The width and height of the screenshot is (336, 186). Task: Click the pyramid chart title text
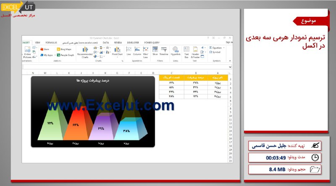coord(93,80)
